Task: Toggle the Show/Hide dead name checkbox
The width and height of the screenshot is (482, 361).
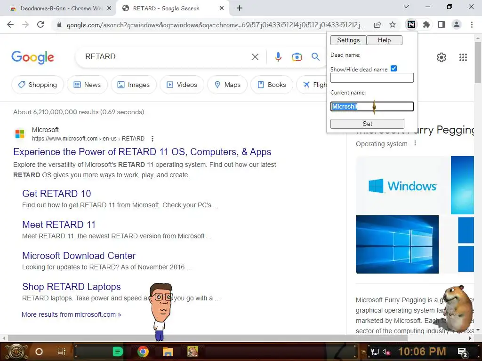Action: pyautogui.click(x=394, y=69)
